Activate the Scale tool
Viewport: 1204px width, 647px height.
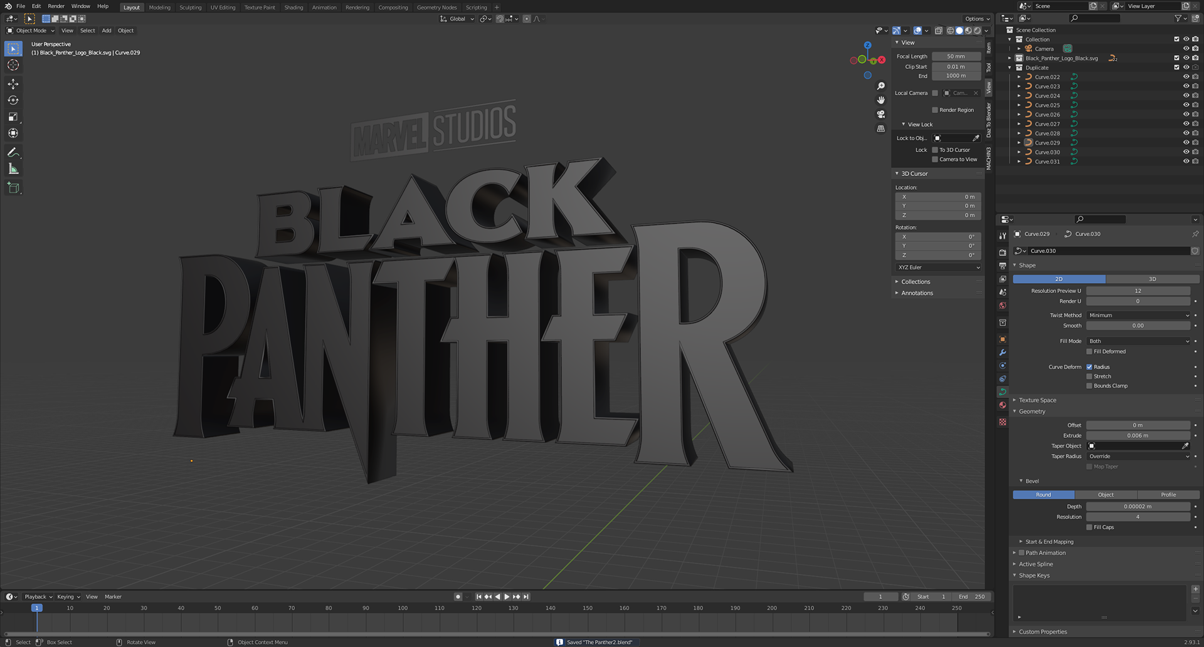(x=13, y=116)
